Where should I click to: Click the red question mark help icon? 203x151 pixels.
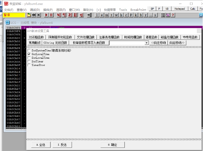pos(173,15)
